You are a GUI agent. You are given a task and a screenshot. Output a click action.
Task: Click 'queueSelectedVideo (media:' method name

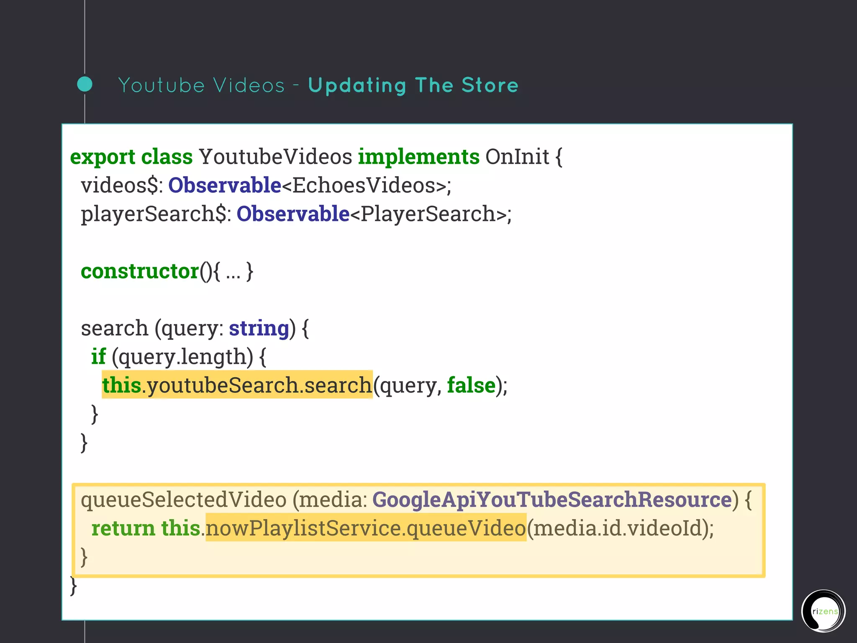[x=224, y=500]
